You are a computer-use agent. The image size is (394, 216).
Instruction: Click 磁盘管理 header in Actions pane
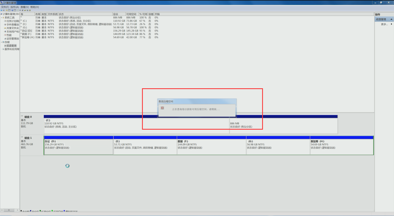pyautogui.click(x=384, y=19)
